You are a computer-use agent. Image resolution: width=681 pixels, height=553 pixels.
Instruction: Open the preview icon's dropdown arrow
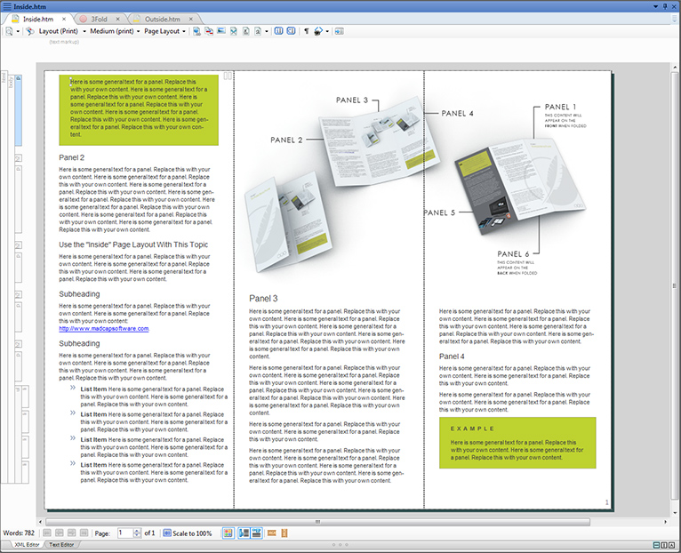coord(18,31)
